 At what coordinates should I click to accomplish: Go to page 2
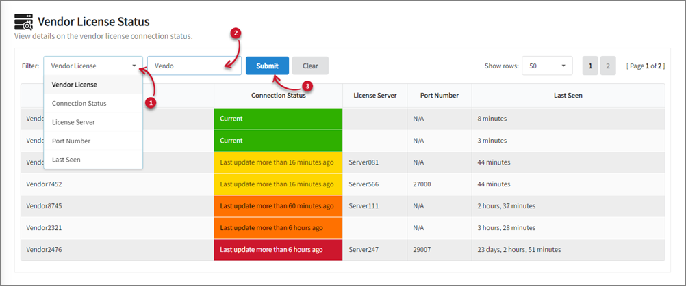608,66
